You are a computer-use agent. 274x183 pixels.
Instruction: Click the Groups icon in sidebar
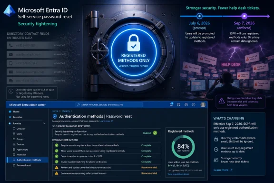14,139
